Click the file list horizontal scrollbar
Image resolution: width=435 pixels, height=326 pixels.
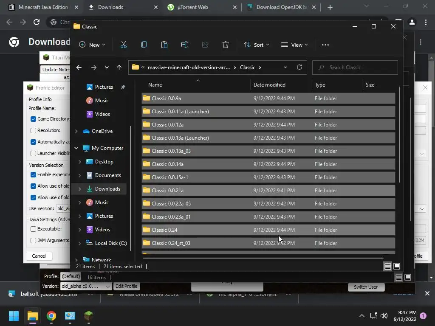click(x=263, y=258)
